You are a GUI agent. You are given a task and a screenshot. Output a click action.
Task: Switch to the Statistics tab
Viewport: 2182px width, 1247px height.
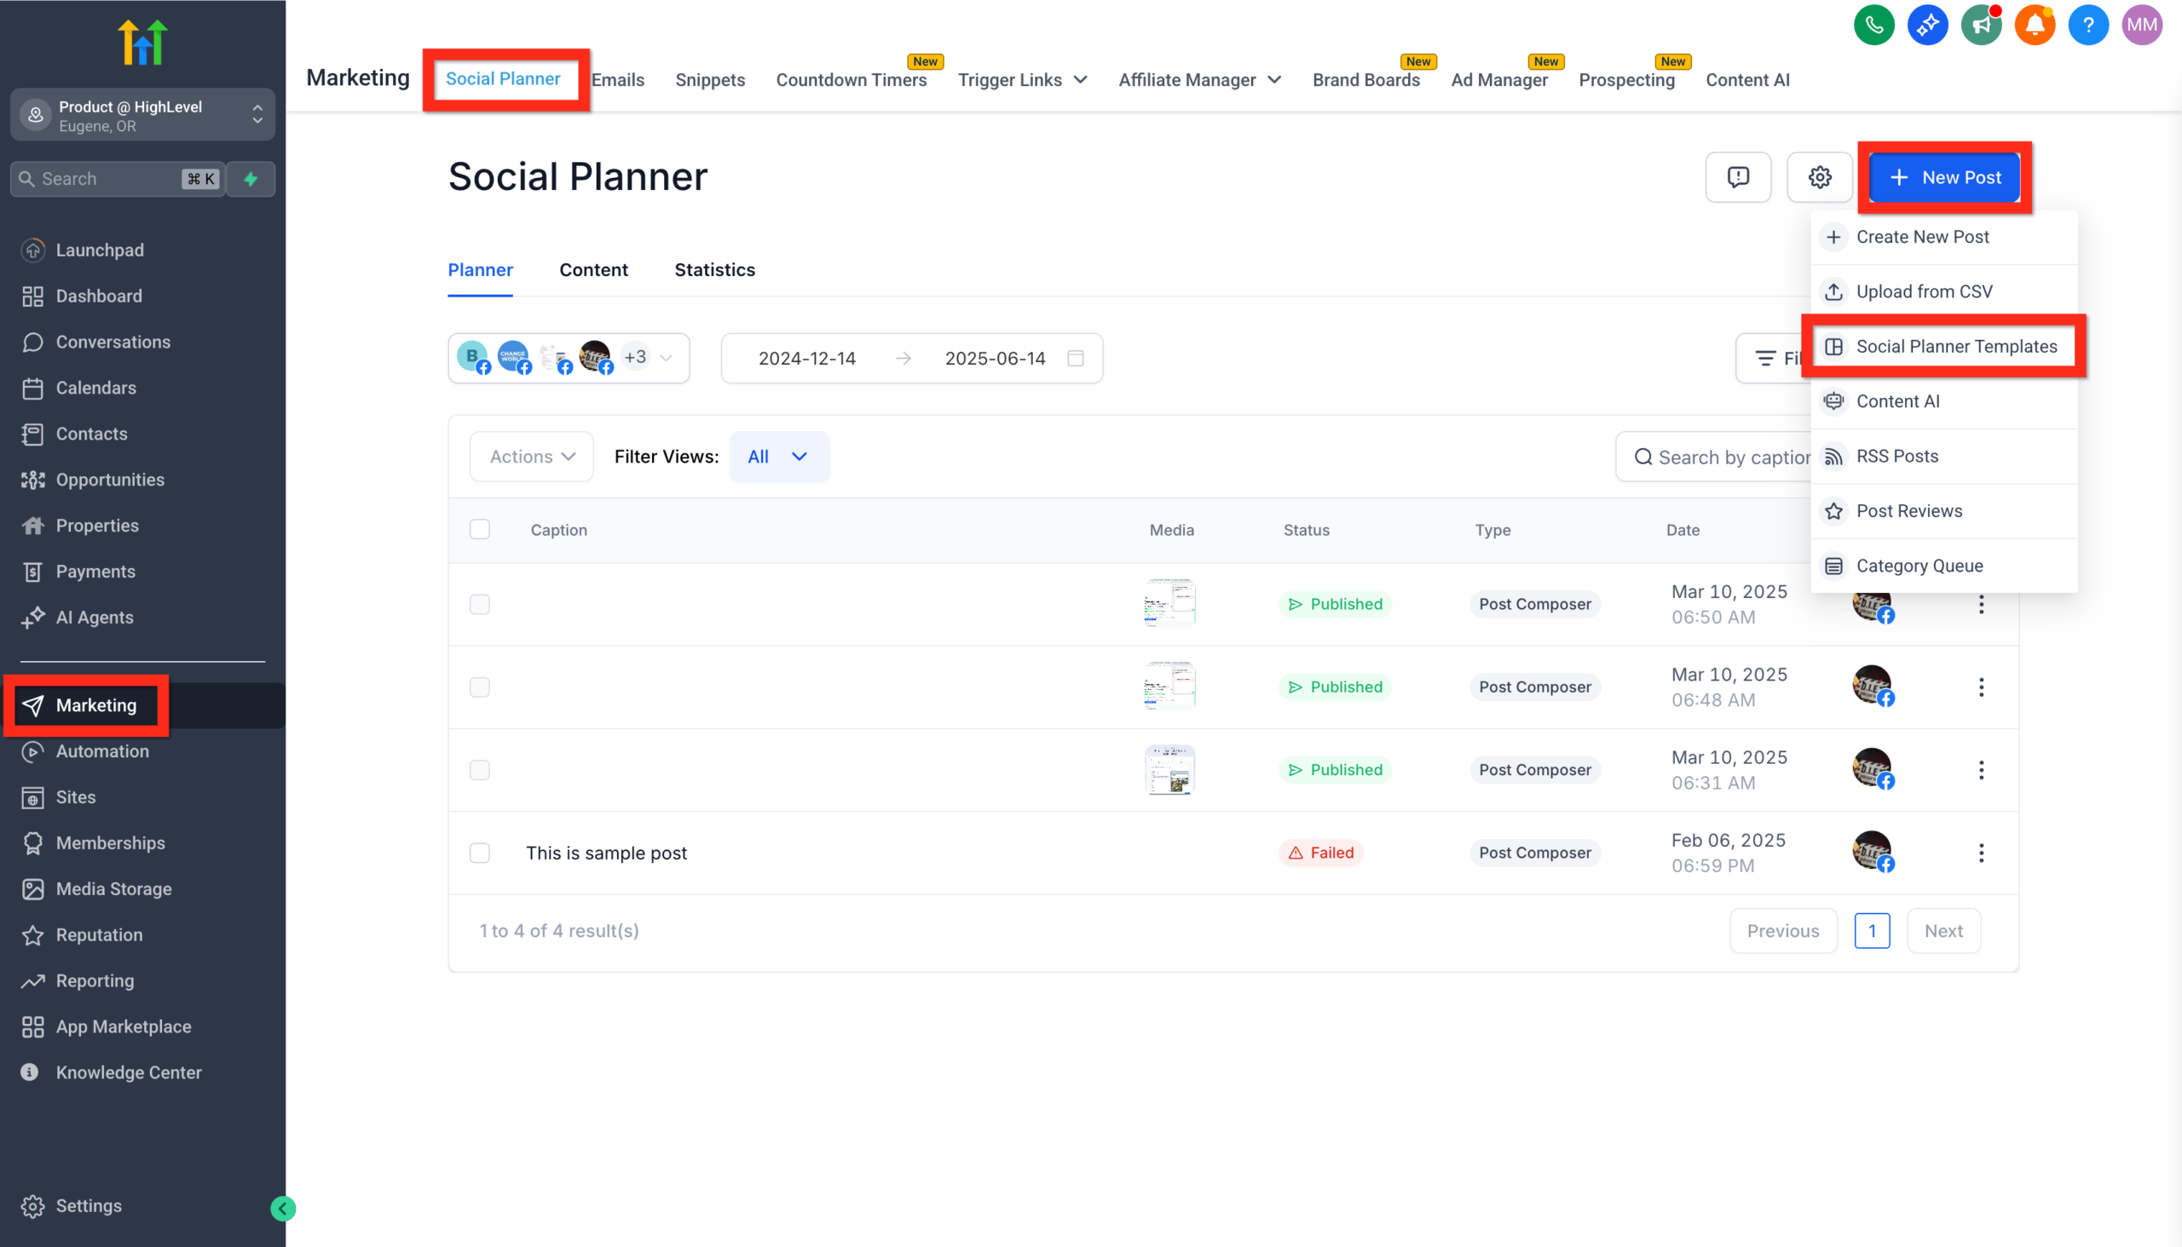(x=715, y=270)
